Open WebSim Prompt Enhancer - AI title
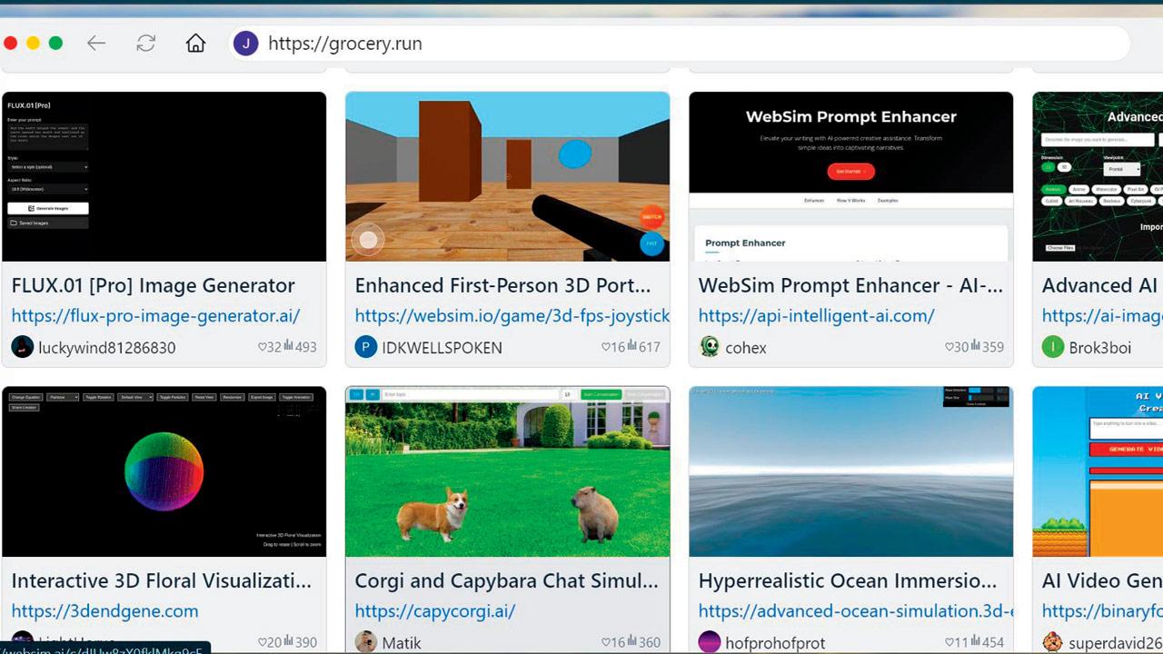Screen dimensions: 1163x654 click(850, 285)
